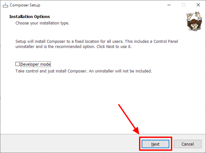This screenshot has height=153, width=206.
Task: Click the red arrow annotation pointing to Next
Action: [129, 120]
